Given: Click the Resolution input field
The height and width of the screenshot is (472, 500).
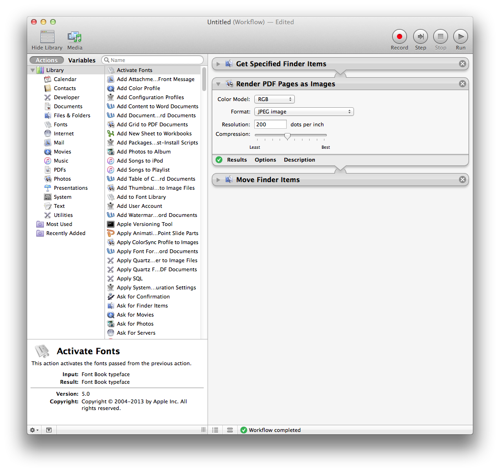Looking at the screenshot, I should coord(270,123).
